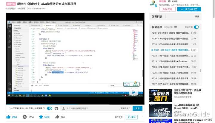Screen dimensions: 215x123
Task: Expand the 弹幕列表 panel with 展开
Action: (197, 16)
